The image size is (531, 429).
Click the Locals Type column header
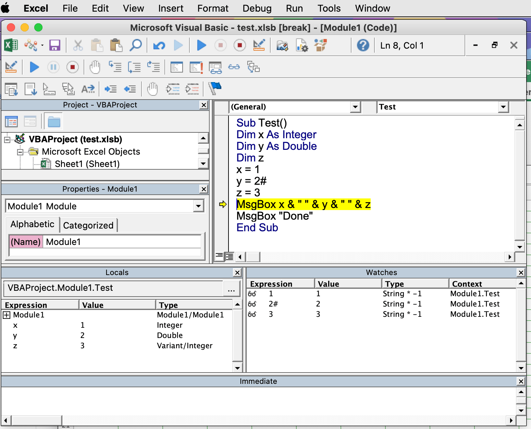(194, 305)
